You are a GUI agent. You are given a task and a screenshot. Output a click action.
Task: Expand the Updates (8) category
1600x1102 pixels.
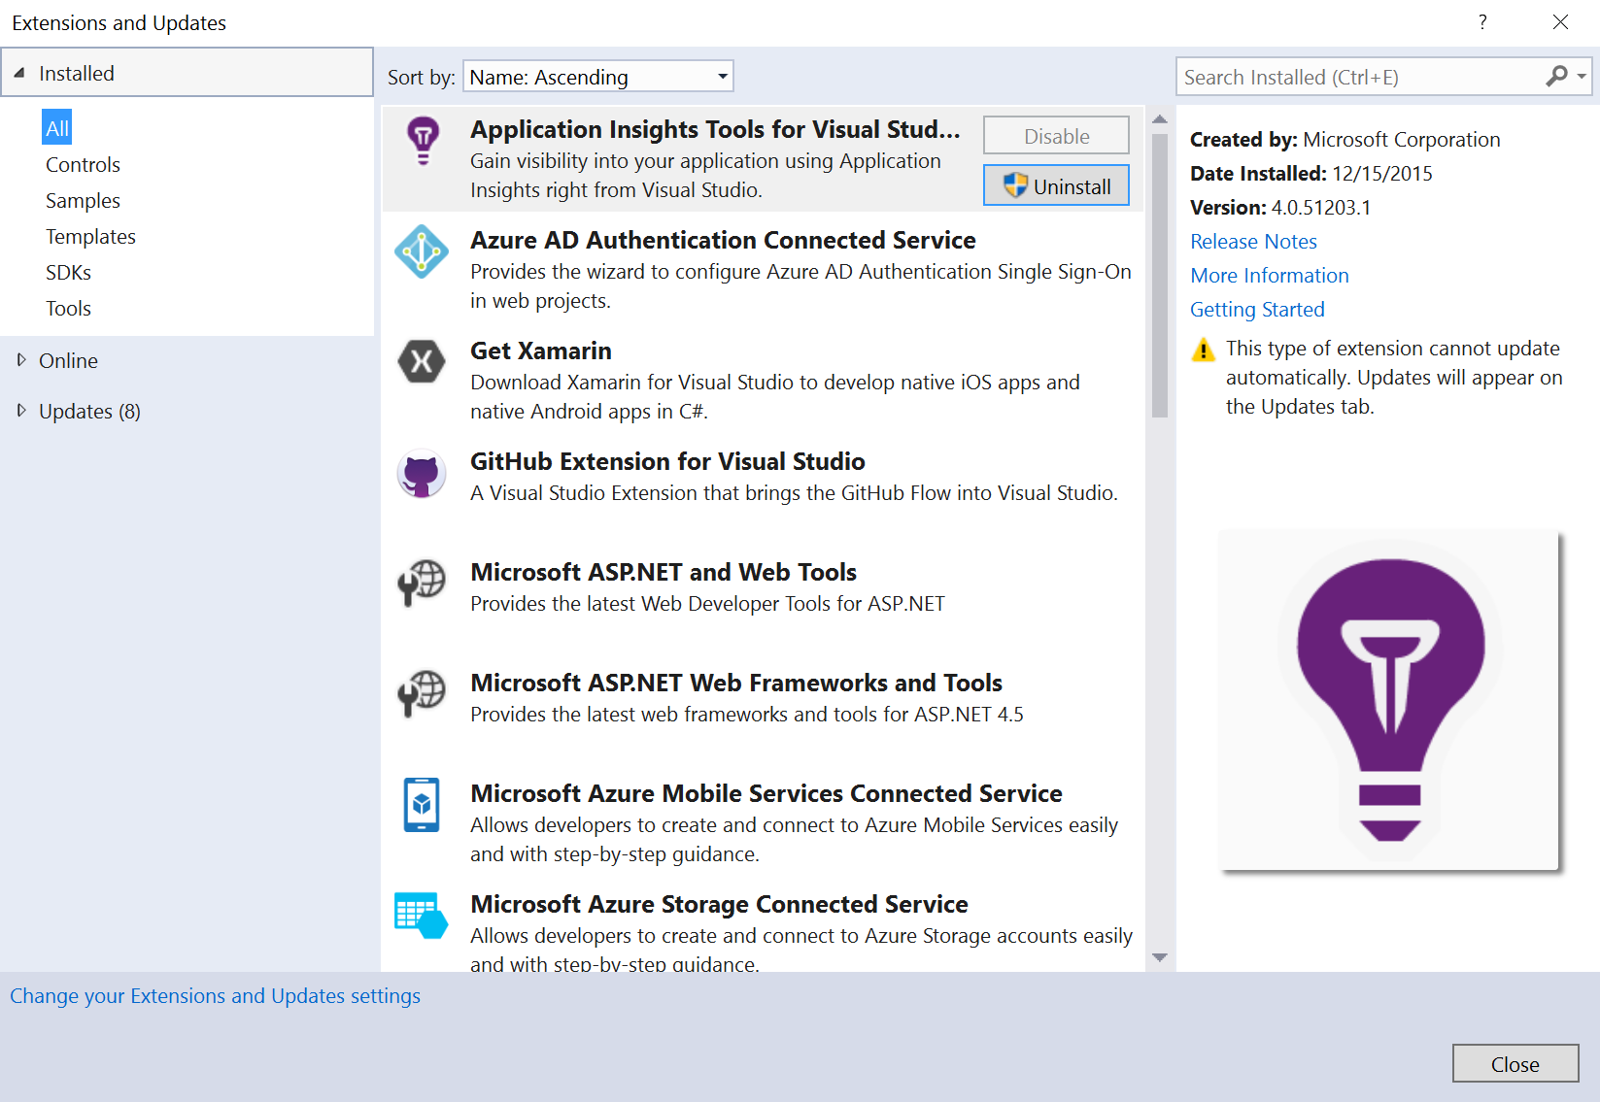21,411
